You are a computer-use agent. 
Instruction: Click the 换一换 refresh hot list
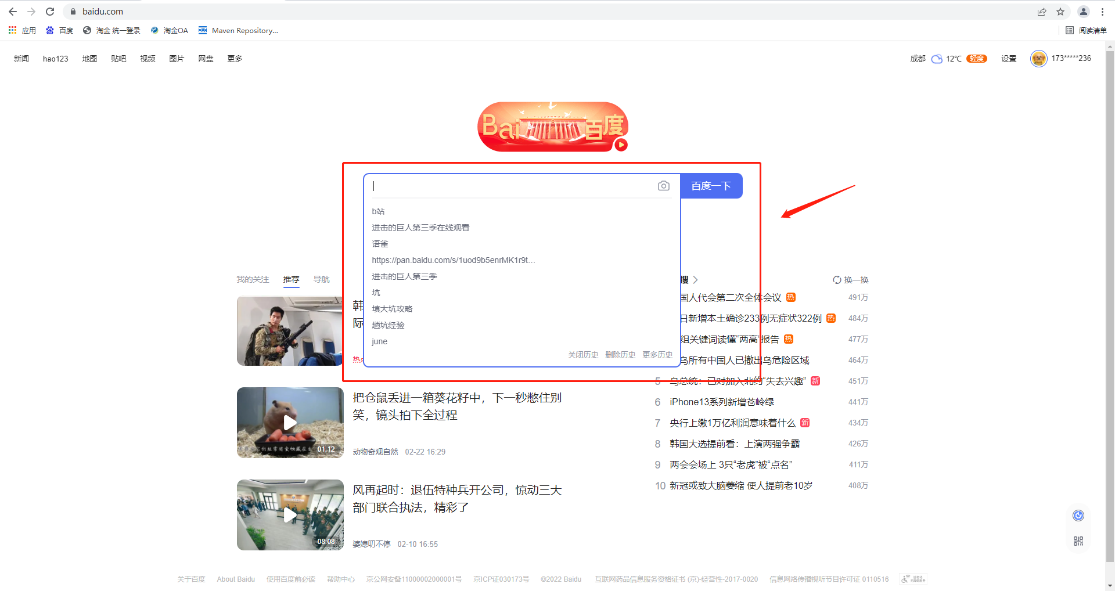click(x=851, y=280)
